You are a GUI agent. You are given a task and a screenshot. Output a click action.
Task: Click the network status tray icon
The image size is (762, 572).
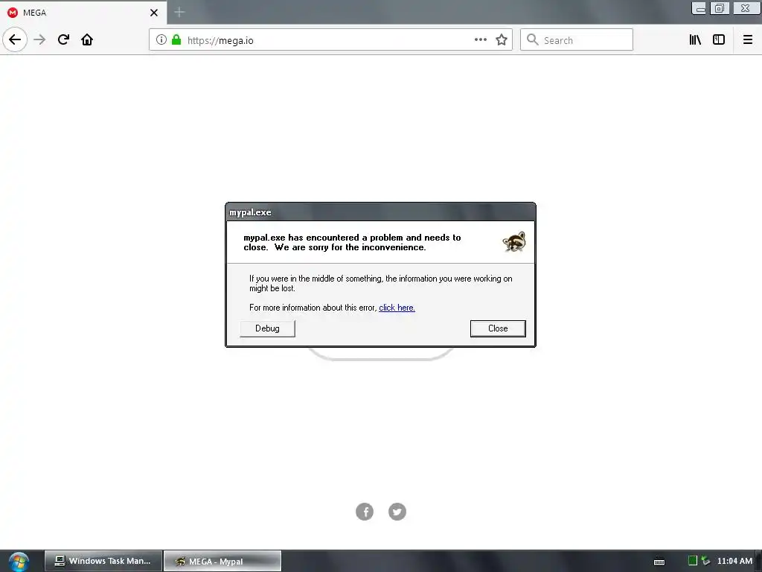click(x=705, y=561)
